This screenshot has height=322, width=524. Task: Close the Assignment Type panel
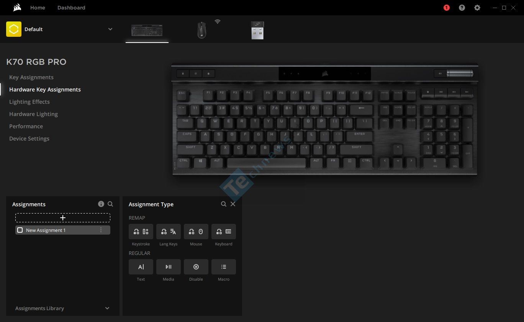(x=233, y=204)
